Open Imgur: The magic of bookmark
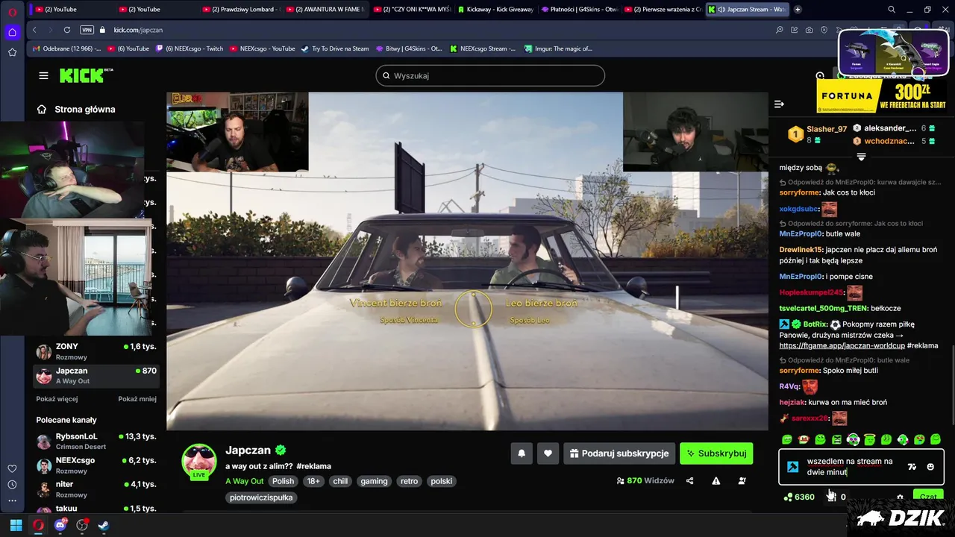Viewport: 955px width, 537px height. 558,48
